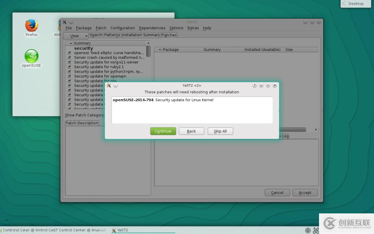Click sort arrow on Package column header

pos(160,50)
